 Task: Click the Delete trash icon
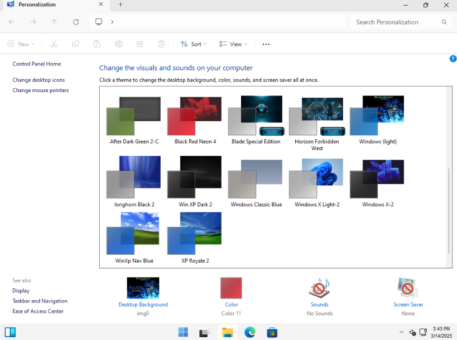161,44
